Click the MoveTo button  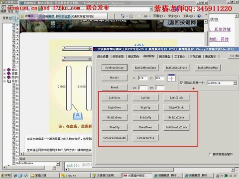[x=115, y=78]
